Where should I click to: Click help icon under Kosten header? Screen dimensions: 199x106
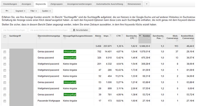[x=149, y=38]
